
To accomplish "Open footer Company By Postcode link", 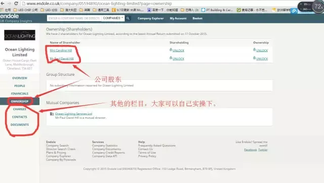I will point(61,160).
